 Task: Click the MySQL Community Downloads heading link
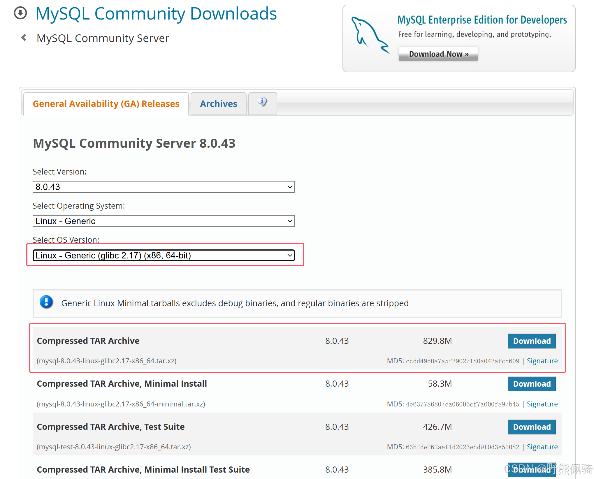point(156,14)
